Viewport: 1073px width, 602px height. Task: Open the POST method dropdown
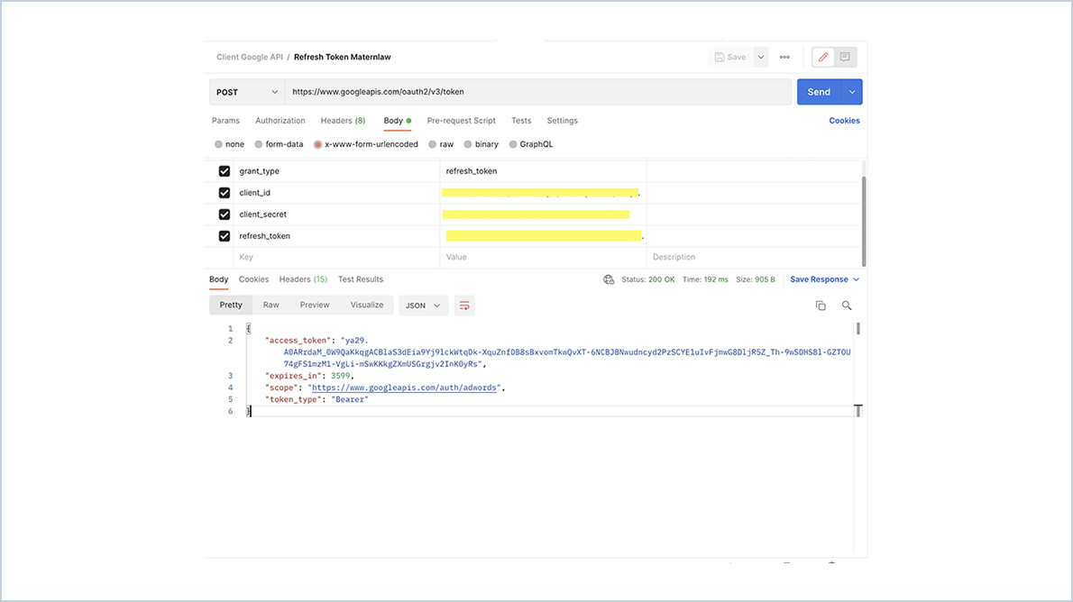tap(246, 91)
